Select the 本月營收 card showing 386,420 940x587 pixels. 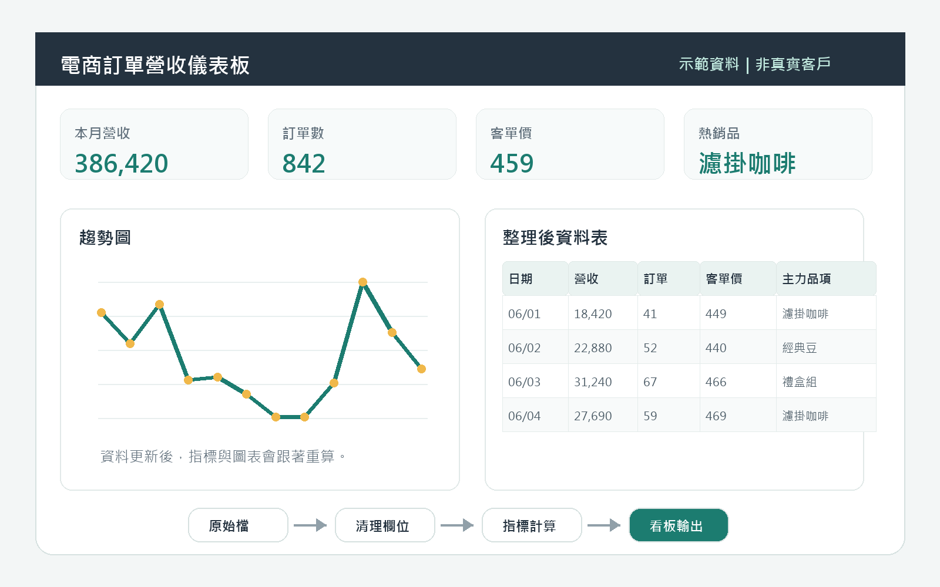click(x=154, y=144)
